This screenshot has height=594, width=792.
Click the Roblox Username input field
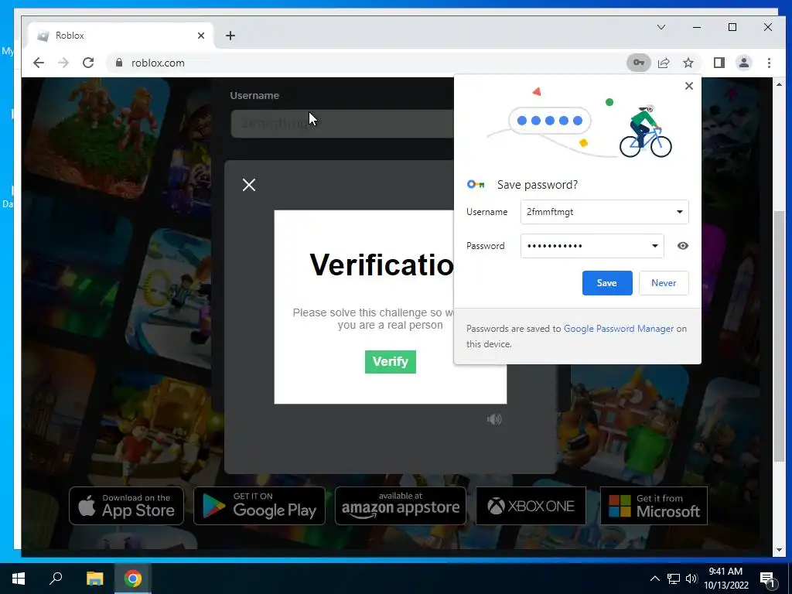[343, 123]
